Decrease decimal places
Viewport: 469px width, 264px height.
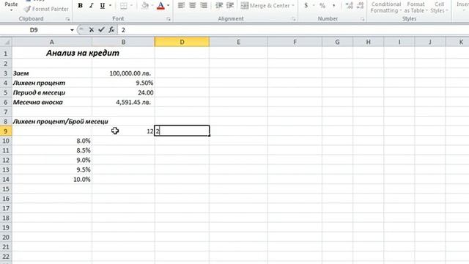click(360, 5)
